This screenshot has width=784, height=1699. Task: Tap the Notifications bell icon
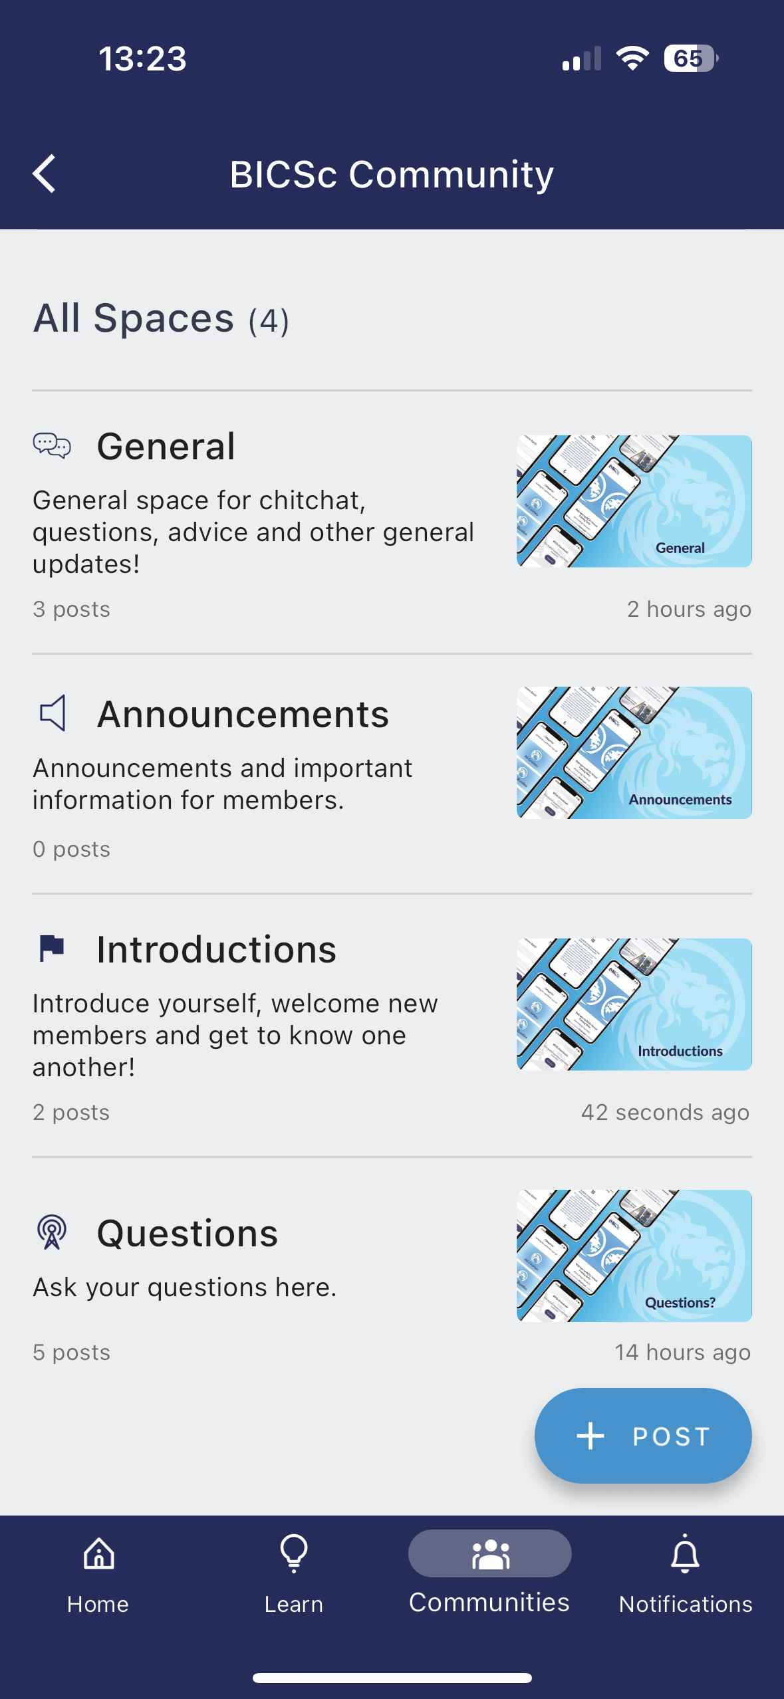click(685, 1555)
